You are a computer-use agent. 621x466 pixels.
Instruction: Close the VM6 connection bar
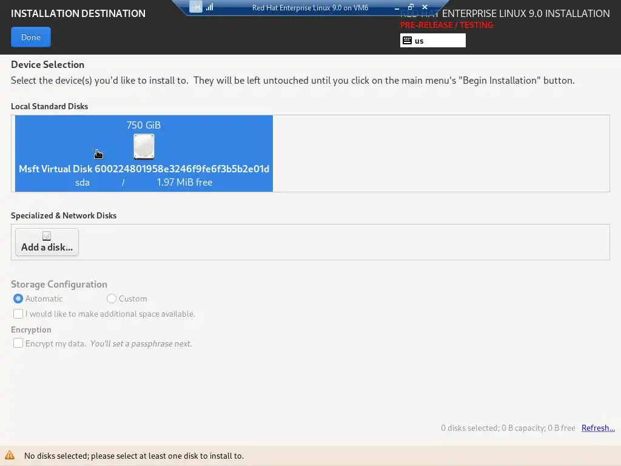(425, 7)
